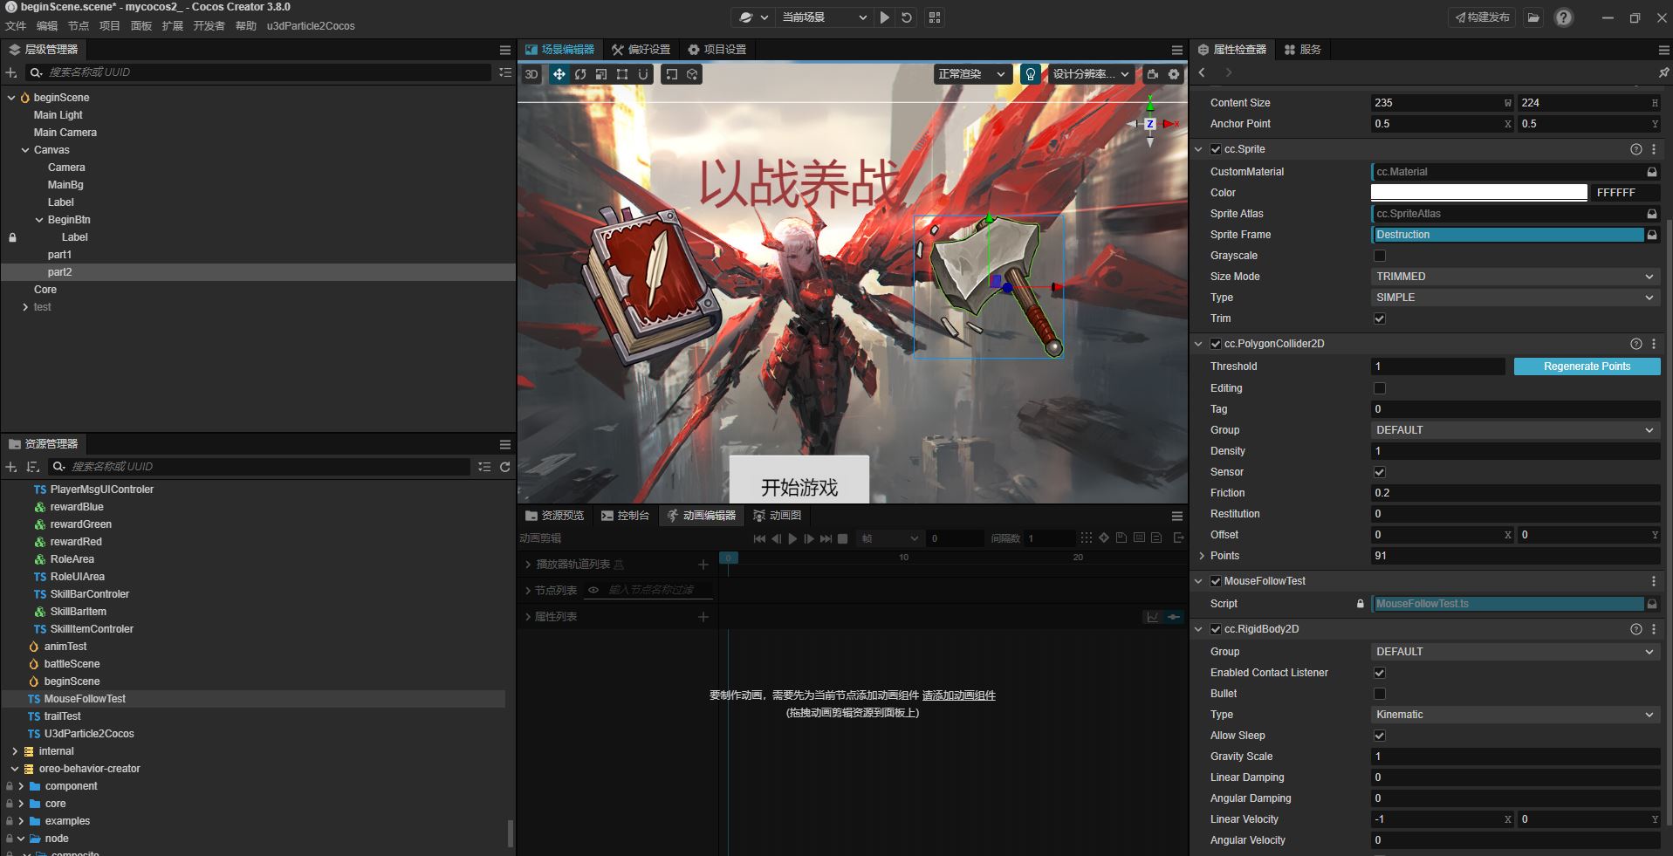Image resolution: width=1673 pixels, height=856 pixels.
Task: Toggle the 3D view mode button
Action: 531,74
